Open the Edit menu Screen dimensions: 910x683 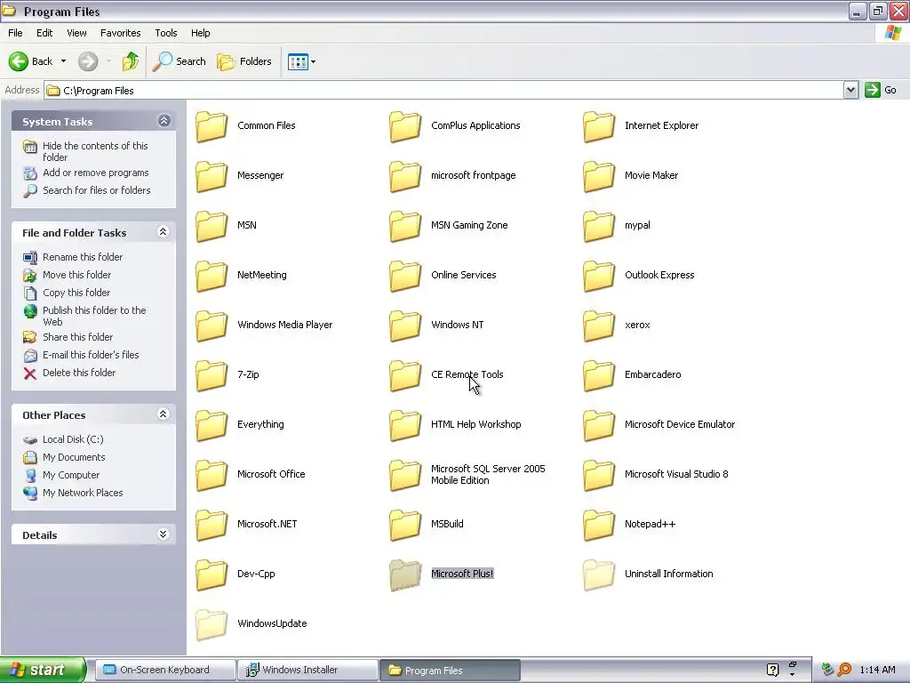[x=44, y=33]
